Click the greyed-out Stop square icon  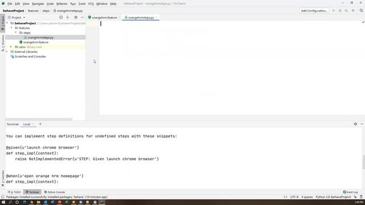[x=353, y=11]
